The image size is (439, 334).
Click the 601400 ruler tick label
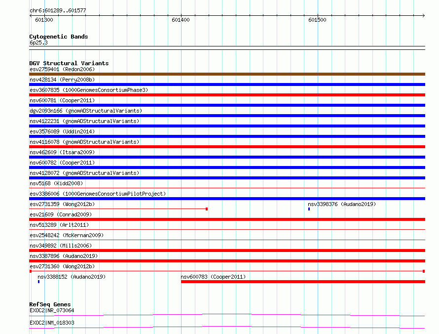(181, 20)
